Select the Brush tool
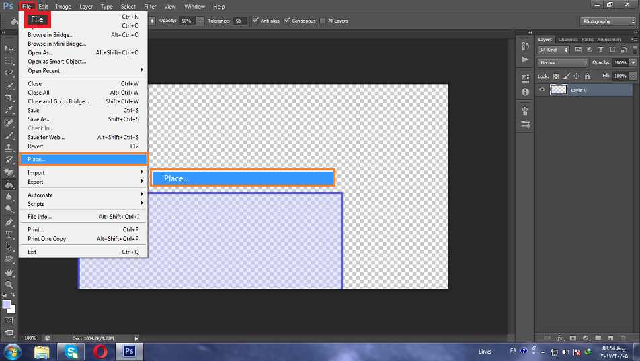This screenshot has width=640, height=361. click(x=9, y=136)
